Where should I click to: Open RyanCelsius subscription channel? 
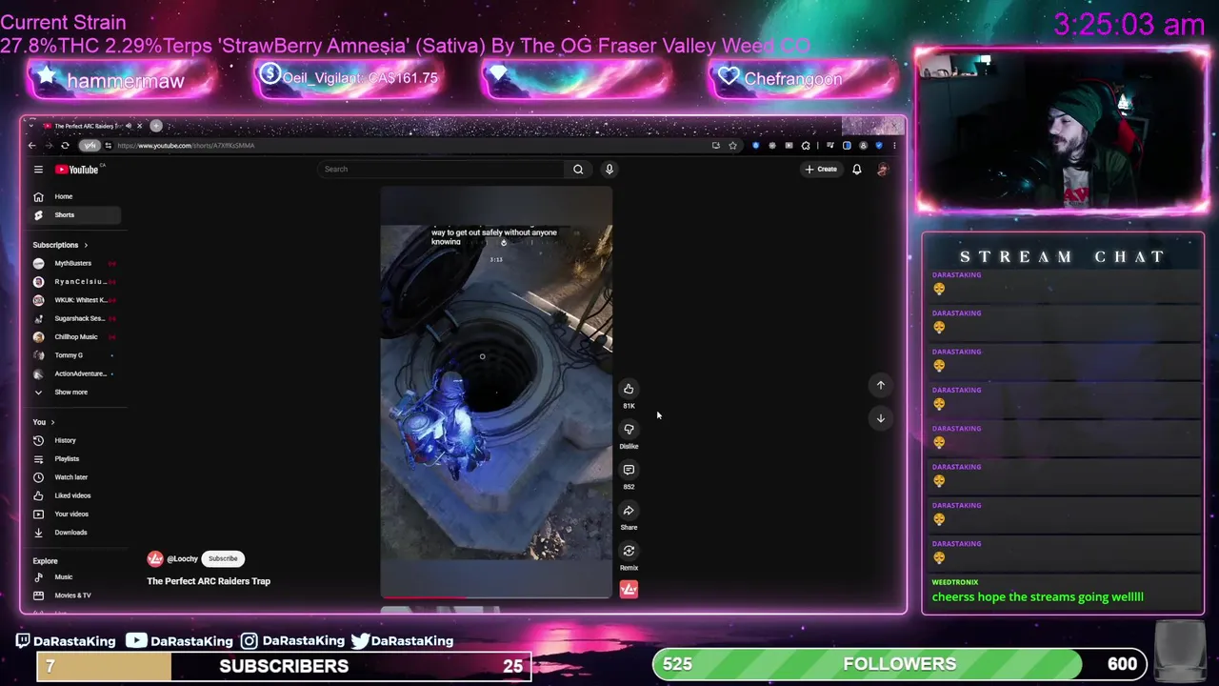coord(74,282)
